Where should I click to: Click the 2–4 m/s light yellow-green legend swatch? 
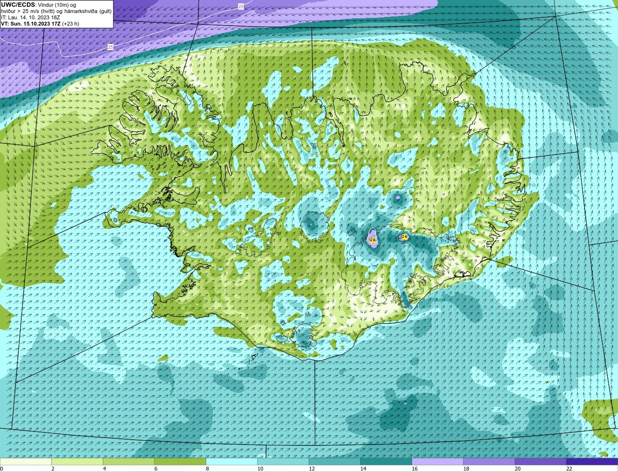point(77,461)
